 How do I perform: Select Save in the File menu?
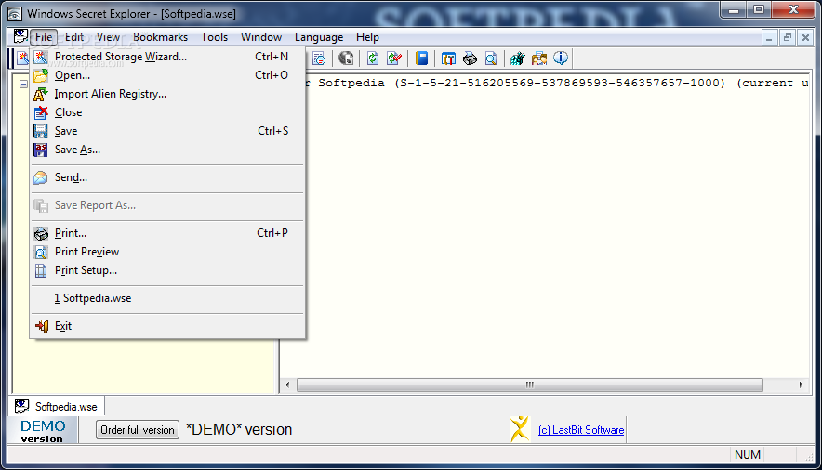pyautogui.click(x=167, y=131)
